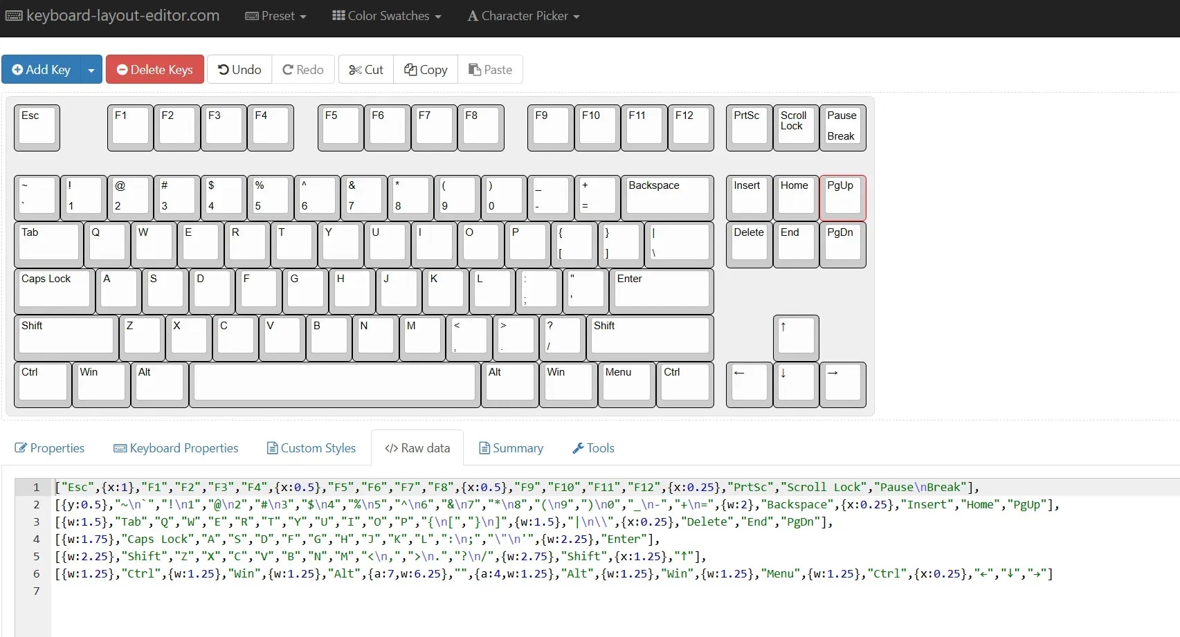Select the Scroll Lock key

tap(796, 127)
